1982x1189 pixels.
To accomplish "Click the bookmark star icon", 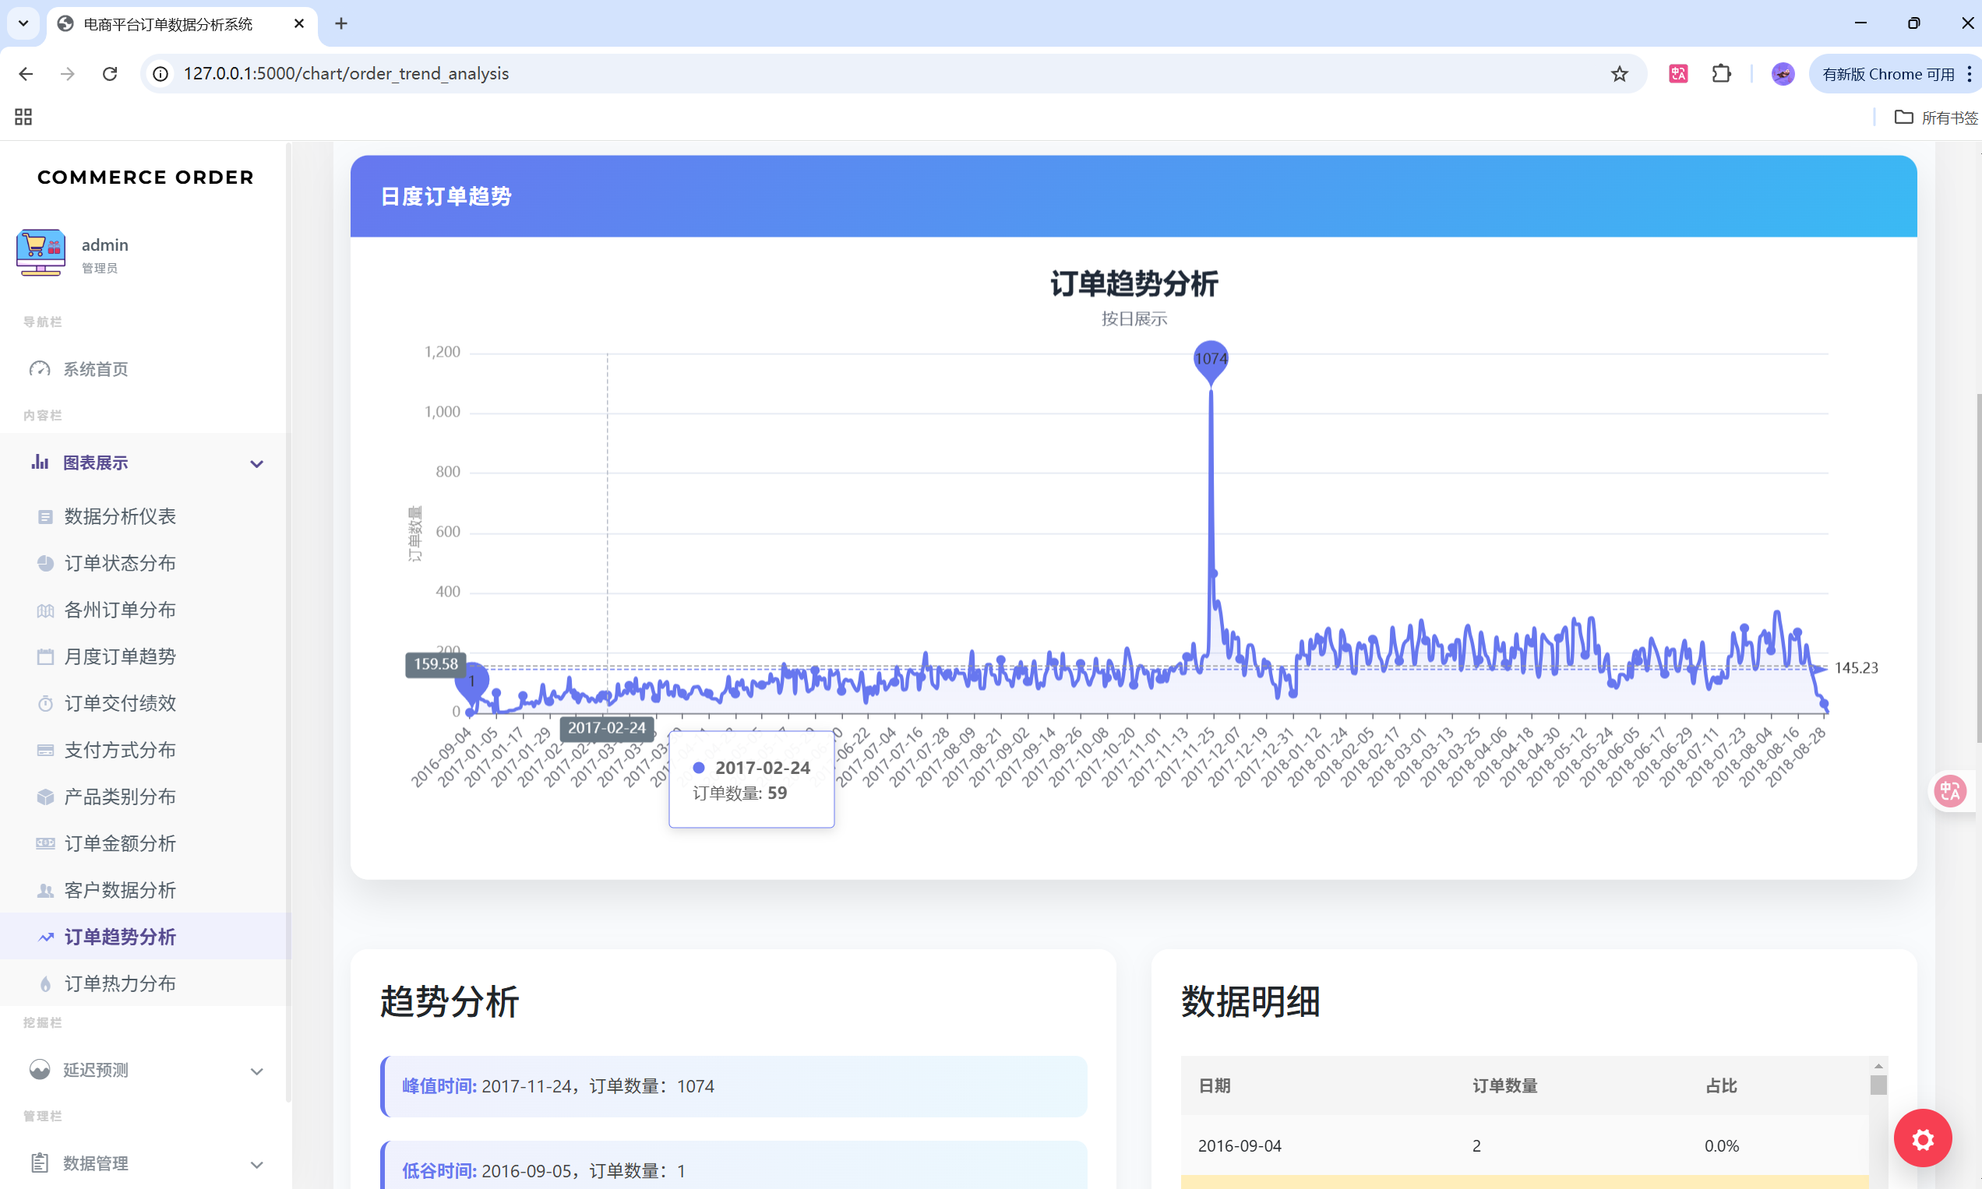I will coord(1619,74).
